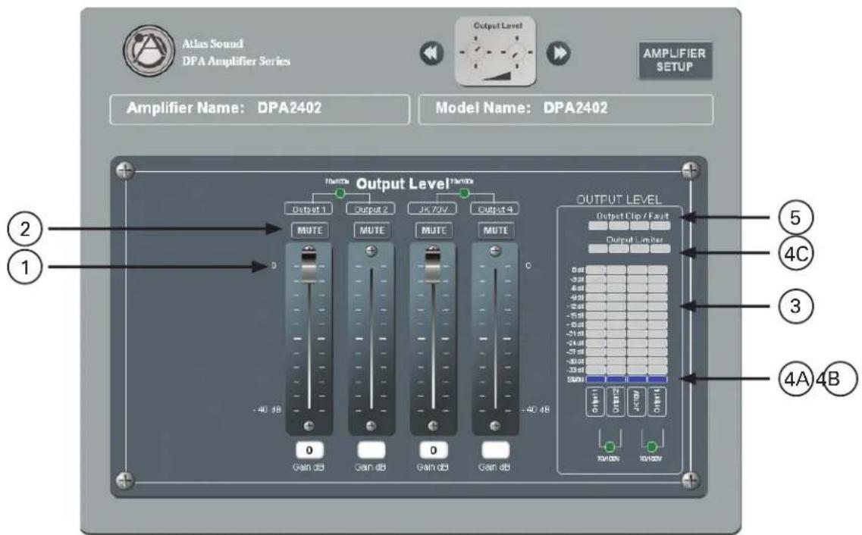The height and width of the screenshot is (535, 862).
Task: Click the Output 2 fader track
Action: (x=371, y=338)
